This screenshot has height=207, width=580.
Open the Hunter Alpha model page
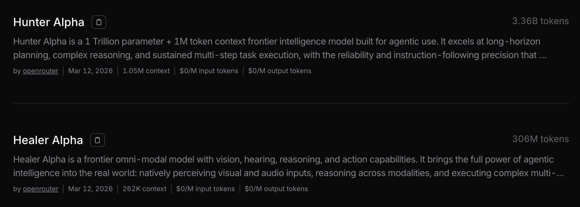(x=49, y=22)
